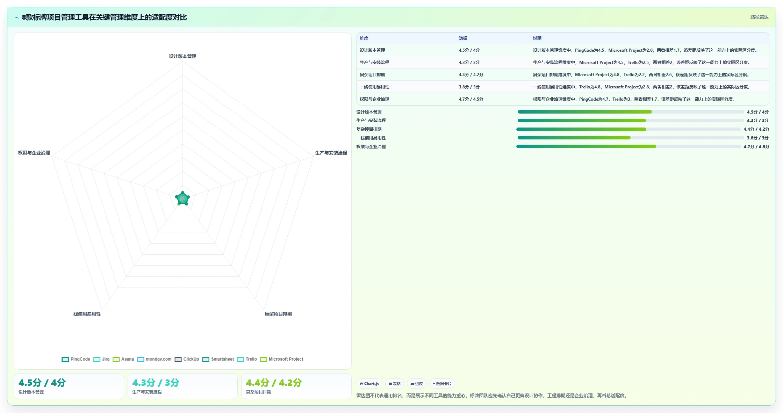
Task: Click the footer note starting 雷达图不代表通用排名
Action: click(492, 396)
